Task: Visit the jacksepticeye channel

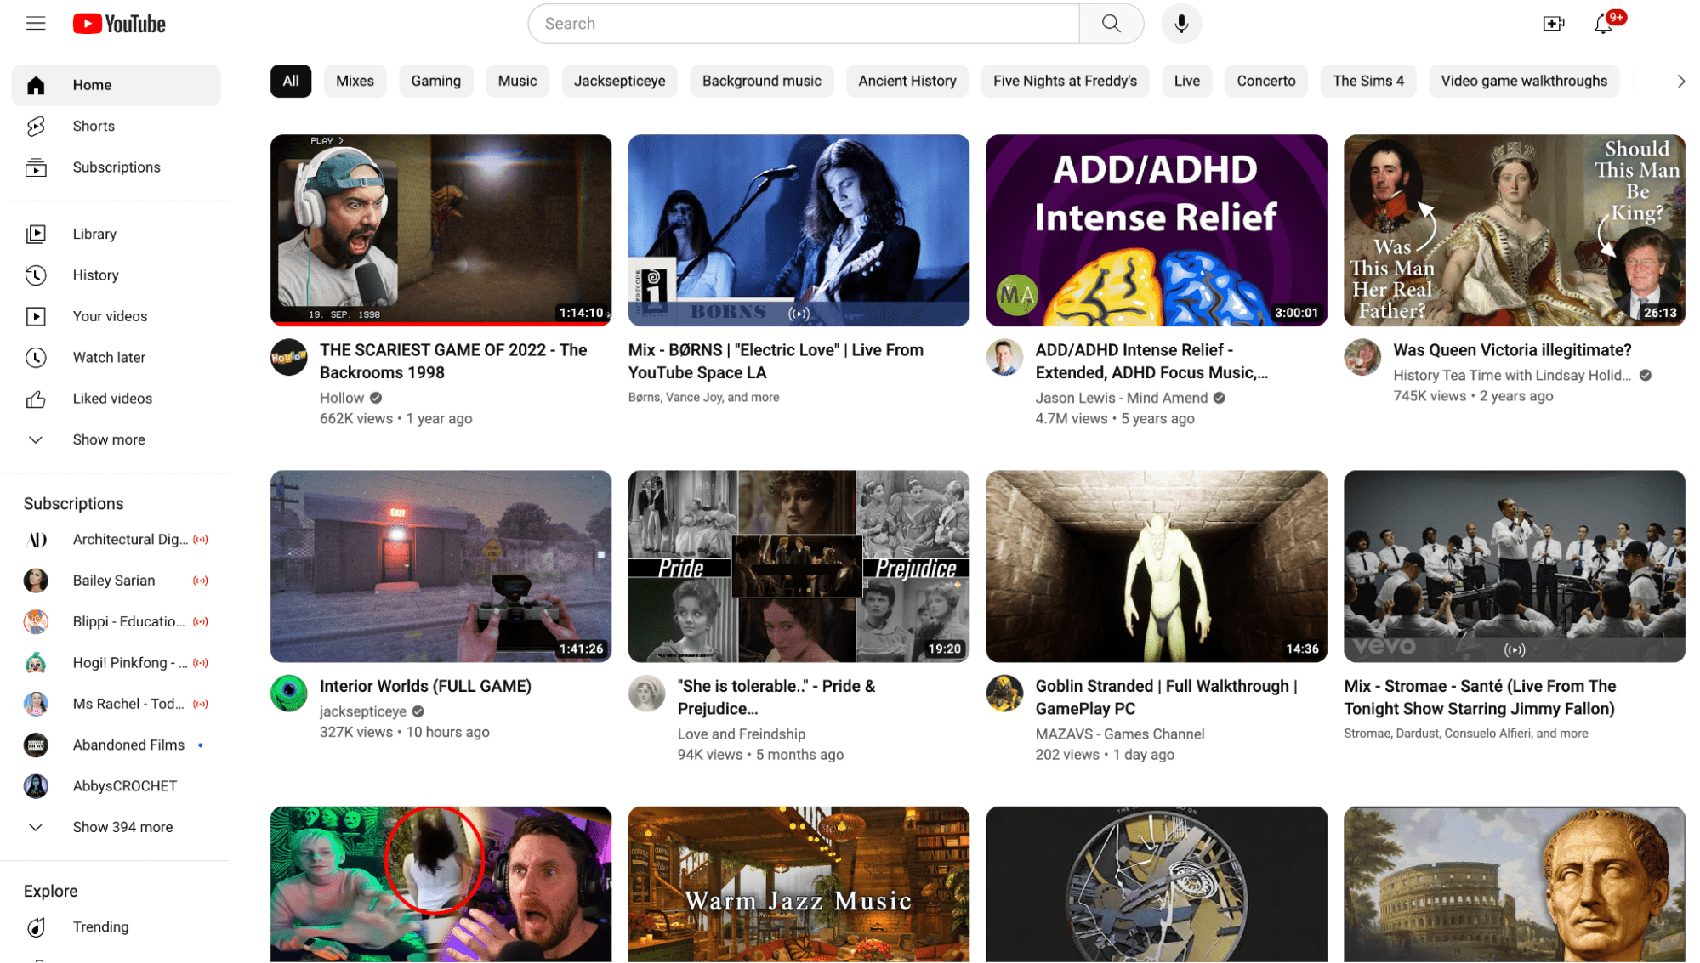Action: point(364,711)
